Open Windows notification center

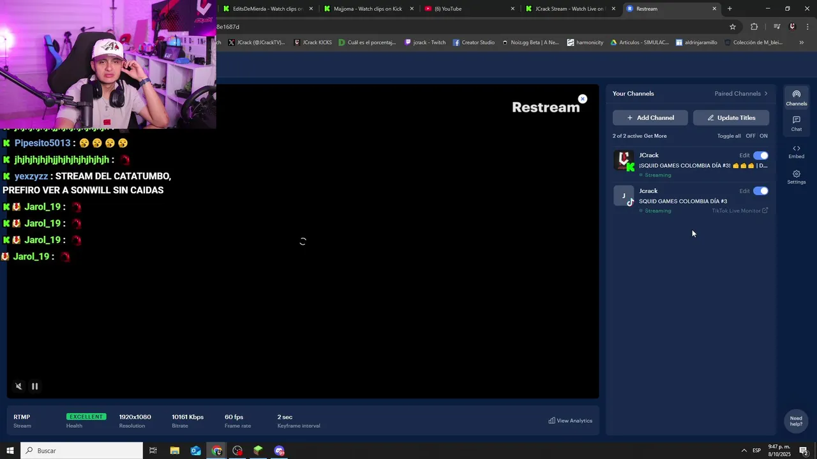pos(804,451)
